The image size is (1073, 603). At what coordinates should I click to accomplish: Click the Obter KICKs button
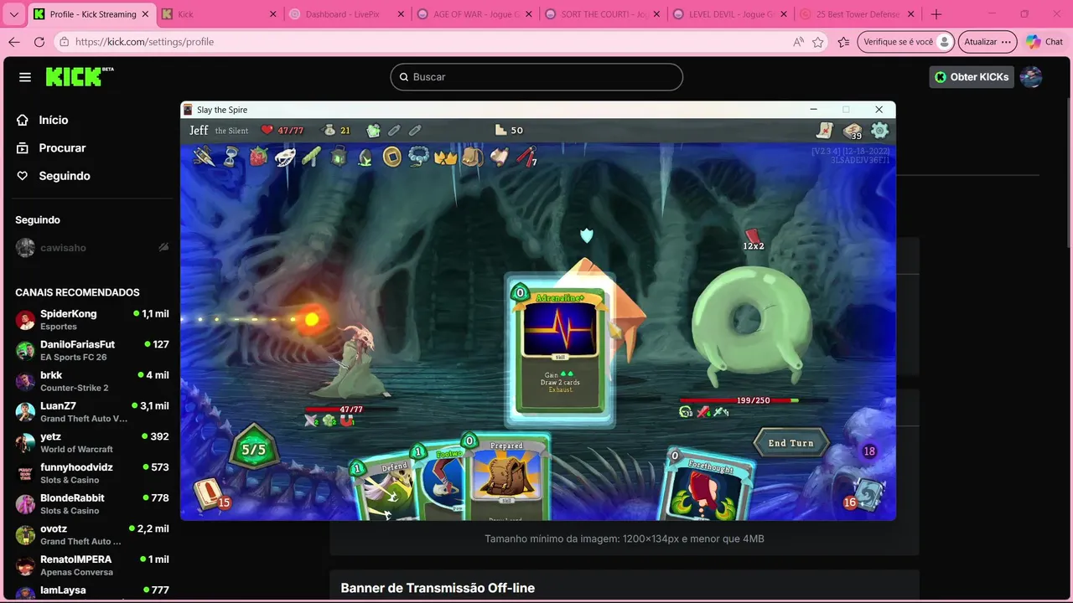tap(972, 77)
